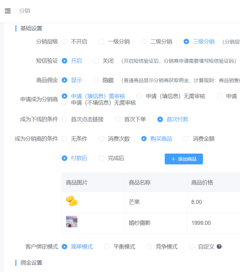The width and height of the screenshot is (240, 272).
Task: Click 商品图片 column header
Action: tap(77, 182)
